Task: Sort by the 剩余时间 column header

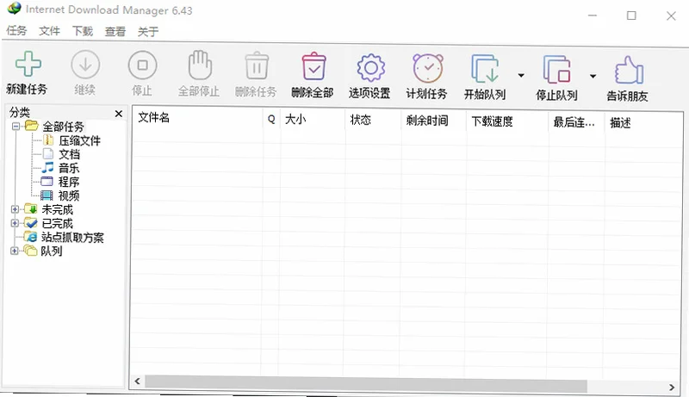Action: coord(434,121)
